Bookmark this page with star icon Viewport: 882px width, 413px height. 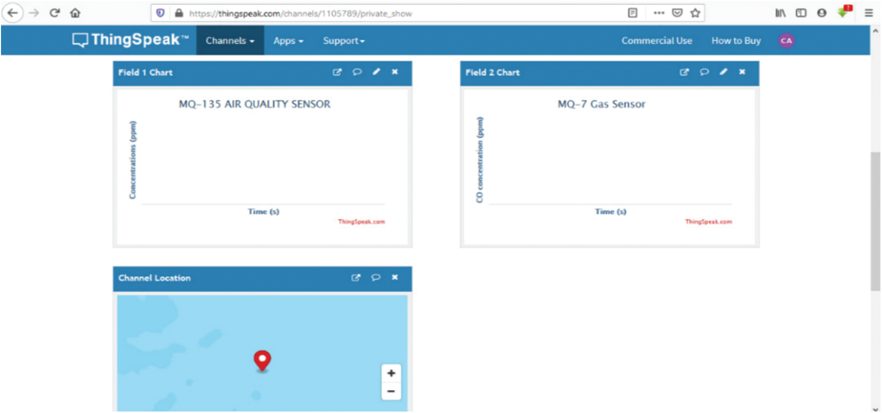(695, 13)
